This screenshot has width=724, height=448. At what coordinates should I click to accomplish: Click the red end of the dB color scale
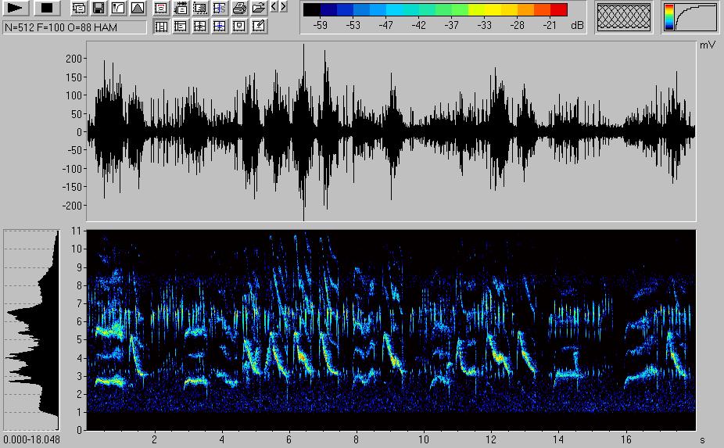pos(558,10)
